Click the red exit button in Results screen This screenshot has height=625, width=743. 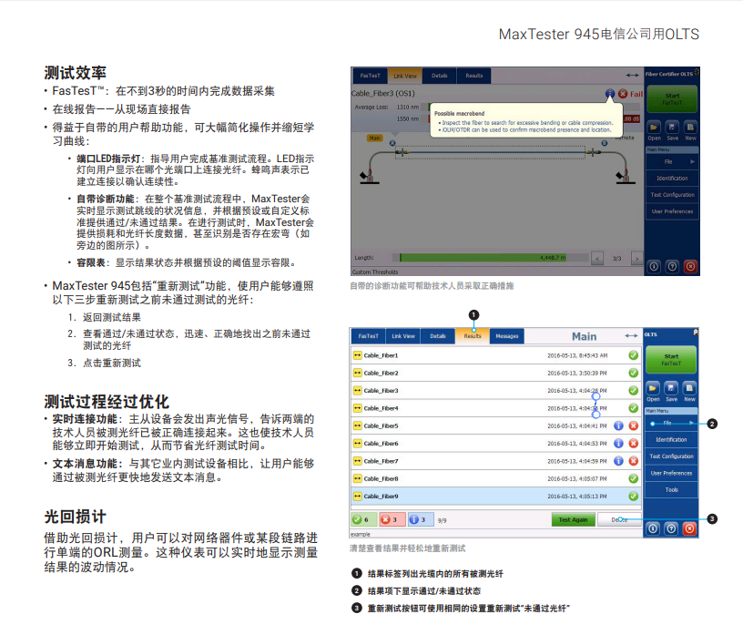689,528
